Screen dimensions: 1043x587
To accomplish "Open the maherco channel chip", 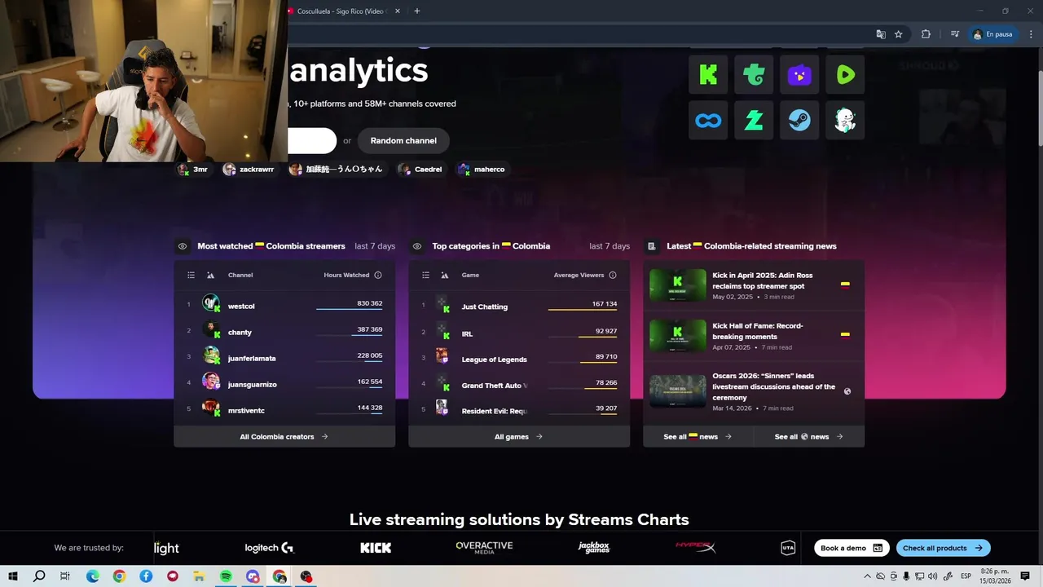I will coord(482,170).
